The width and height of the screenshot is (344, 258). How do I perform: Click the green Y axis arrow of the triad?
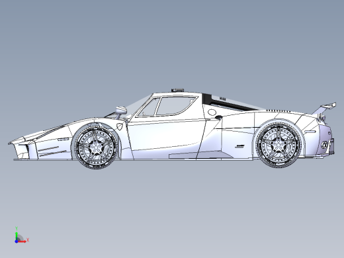[17, 236]
